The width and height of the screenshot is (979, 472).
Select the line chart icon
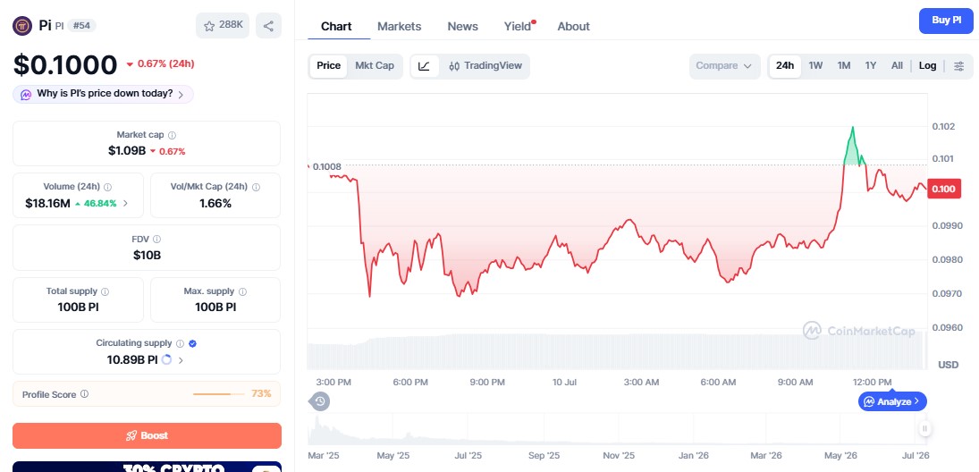(x=424, y=66)
